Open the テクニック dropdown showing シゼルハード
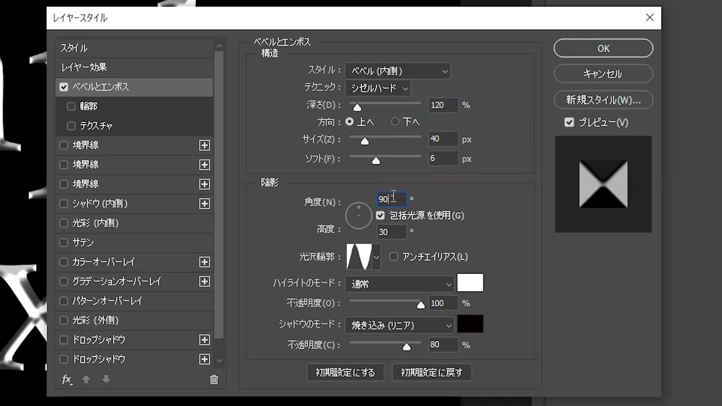 click(378, 88)
